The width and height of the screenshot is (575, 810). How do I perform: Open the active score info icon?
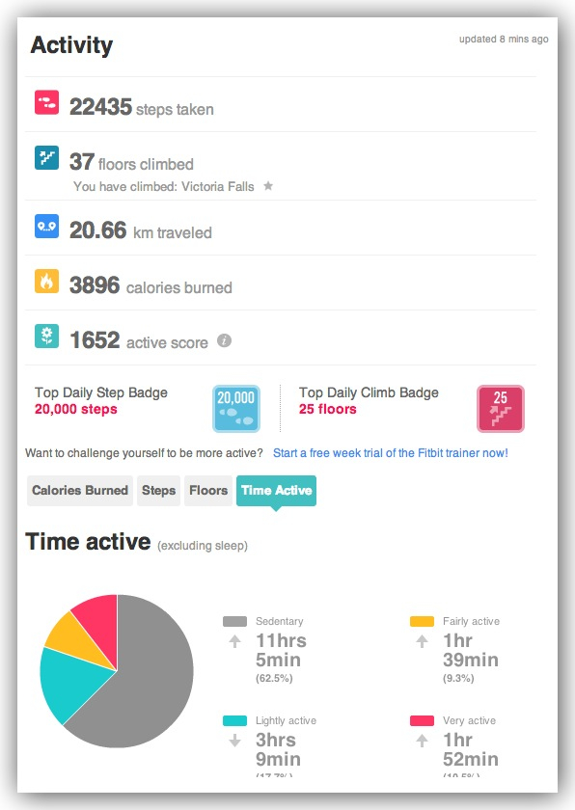tap(224, 341)
